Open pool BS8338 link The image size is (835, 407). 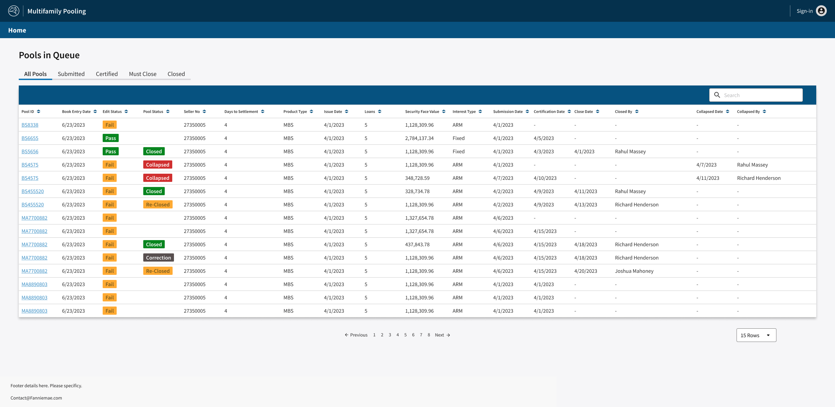[x=30, y=125]
